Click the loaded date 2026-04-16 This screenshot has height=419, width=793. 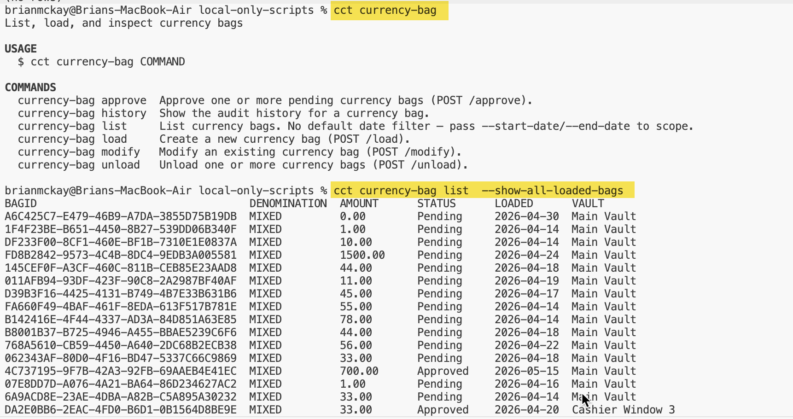tap(527, 384)
